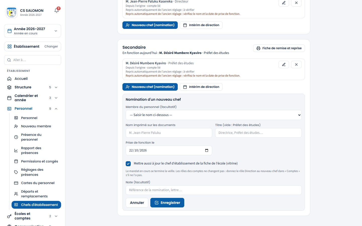Viewport: 362px width, 226px height.
Task: Click Nom imprimé sur les documents field
Action: coord(169,133)
